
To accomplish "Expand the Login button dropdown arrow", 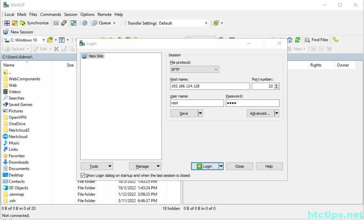I will [x=221, y=166].
